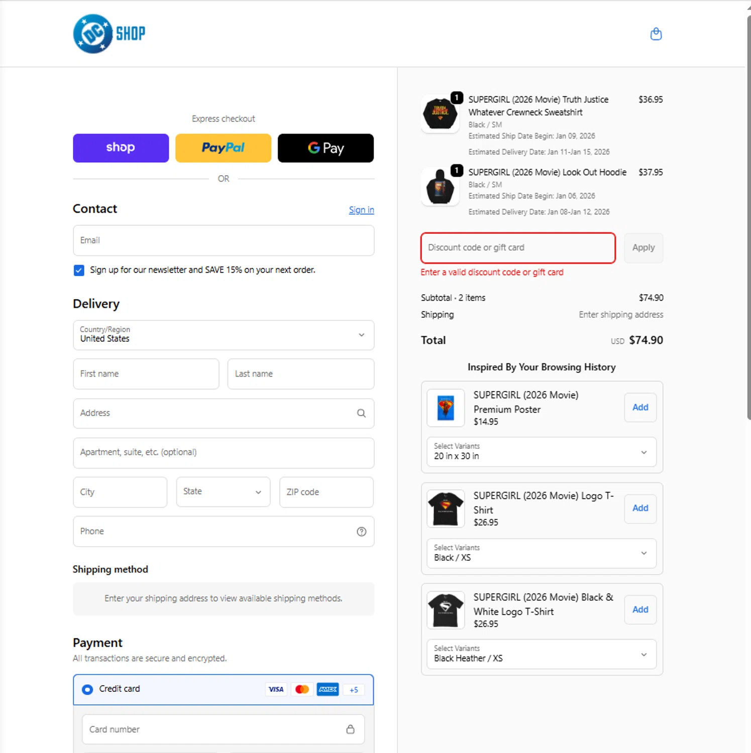Select the Credit card radio button

[x=87, y=689]
